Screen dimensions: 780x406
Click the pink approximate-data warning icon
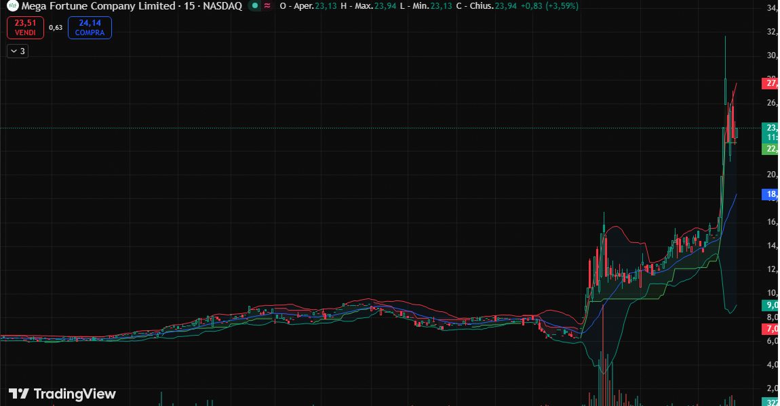[268, 6]
